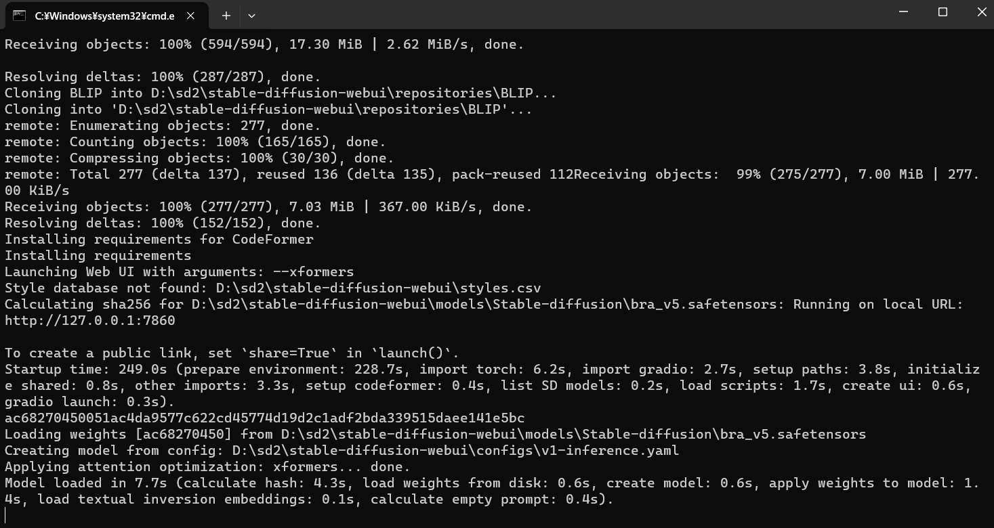Click the long sha256 hash line

264,418
